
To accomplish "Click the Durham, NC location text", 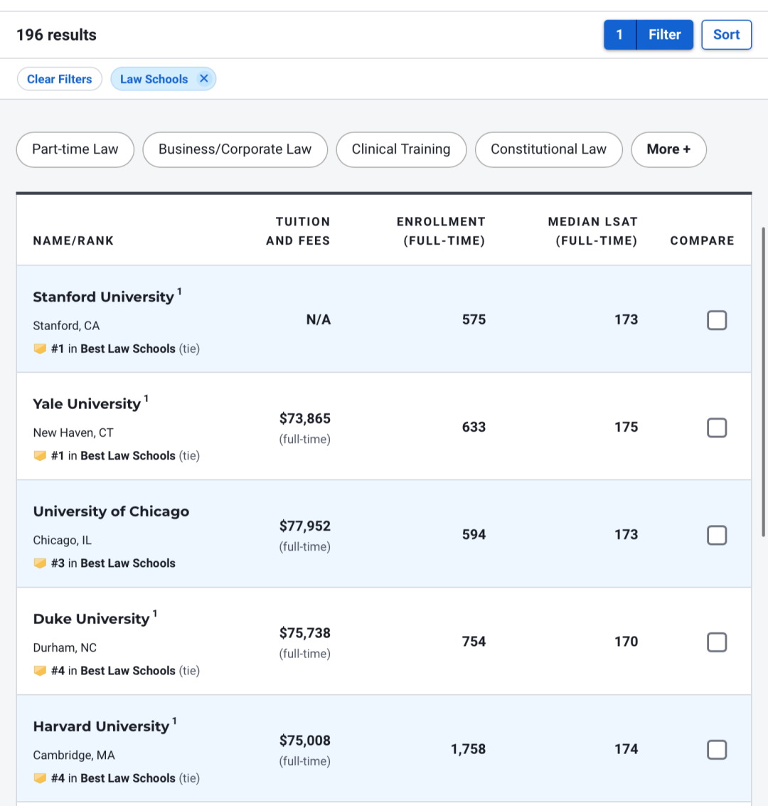I will pyautogui.click(x=65, y=647).
